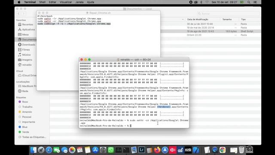
Task: Open the Janela menu
Action: (79, 2)
